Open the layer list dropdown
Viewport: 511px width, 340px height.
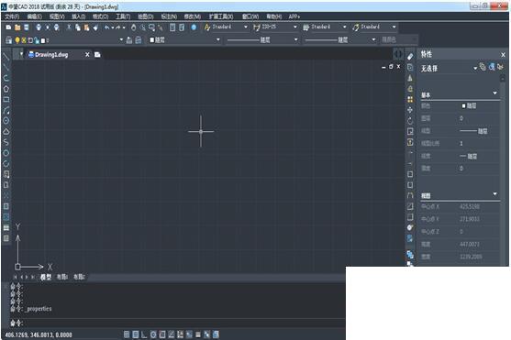tap(121, 39)
